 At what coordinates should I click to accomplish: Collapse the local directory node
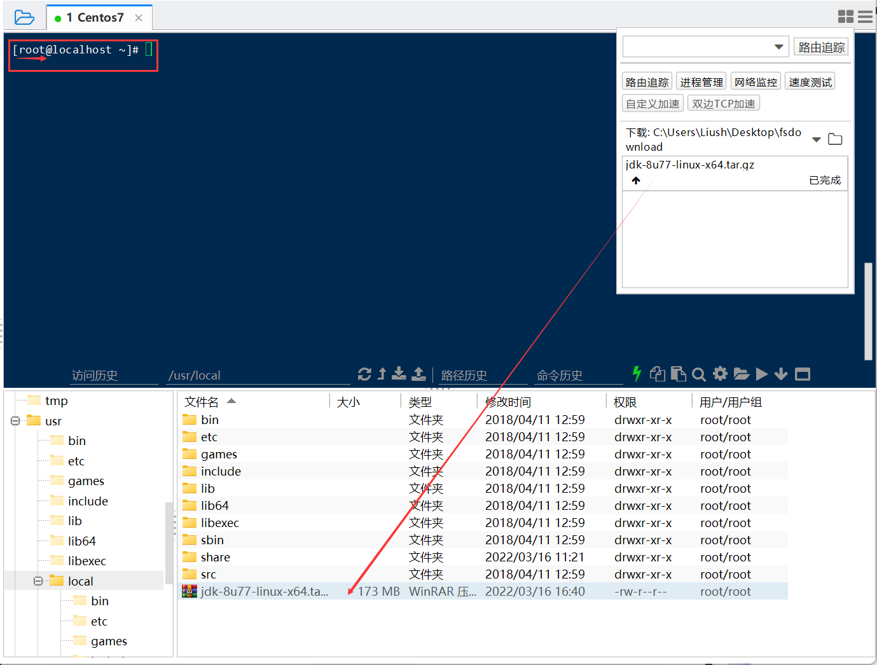point(38,580)
